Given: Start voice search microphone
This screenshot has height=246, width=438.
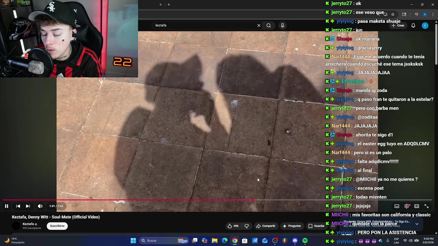Looking at the screenshot, I should [x=282, y=25].
